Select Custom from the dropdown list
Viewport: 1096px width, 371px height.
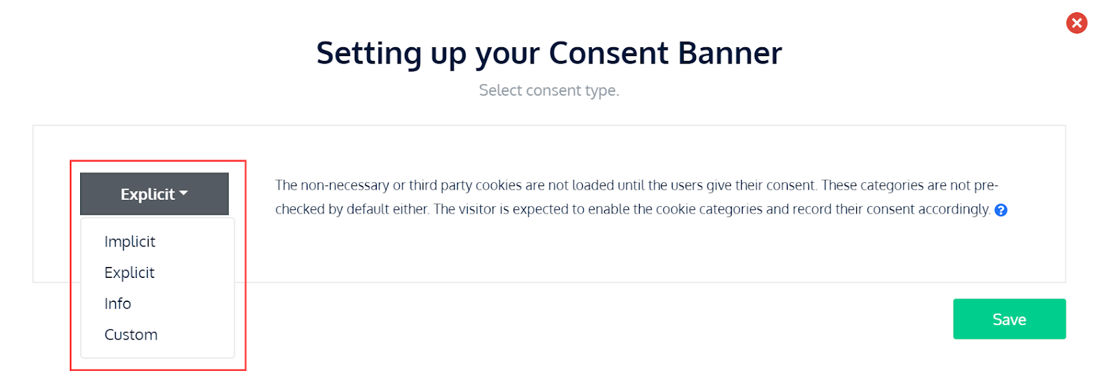pos(131,335)
